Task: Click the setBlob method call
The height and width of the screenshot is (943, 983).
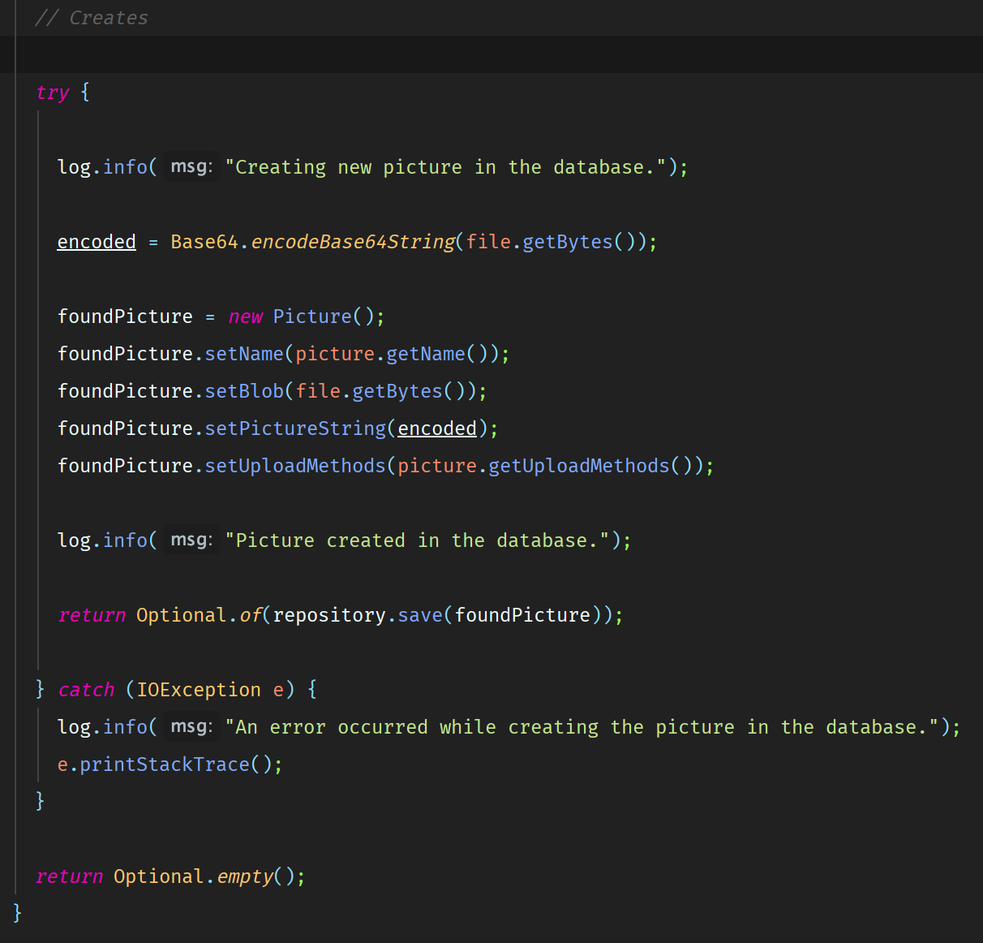Action: (244, 391)
